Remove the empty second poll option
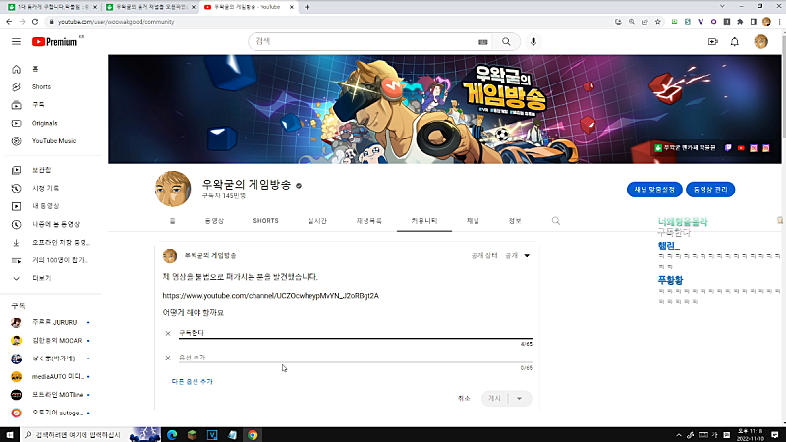This screenshot has width=786, height=442. click(168, 358)
